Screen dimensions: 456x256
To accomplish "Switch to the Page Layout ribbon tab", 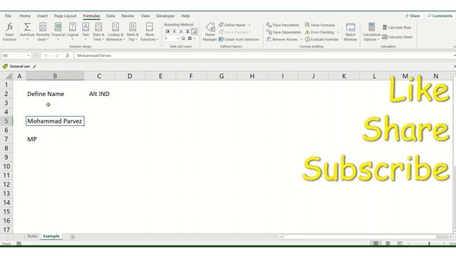I will pyautogui.click(x=65, y=16).
